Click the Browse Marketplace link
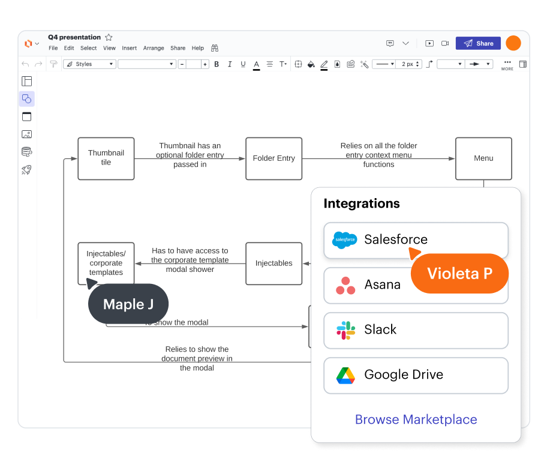The image size is (547, 458). click(416, 420)
